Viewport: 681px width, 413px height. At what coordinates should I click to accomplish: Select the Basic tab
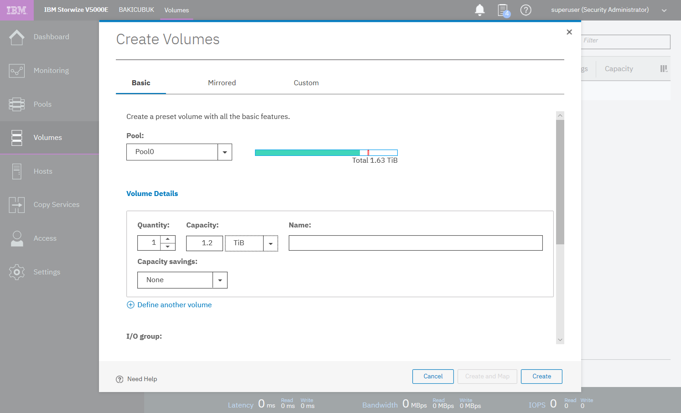tap(141, 83)
